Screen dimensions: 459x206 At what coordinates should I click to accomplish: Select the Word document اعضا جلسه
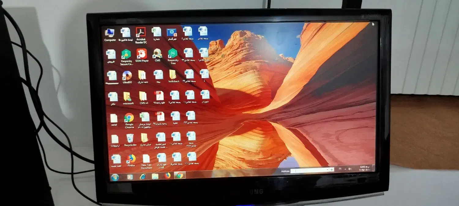pos(116,161)
